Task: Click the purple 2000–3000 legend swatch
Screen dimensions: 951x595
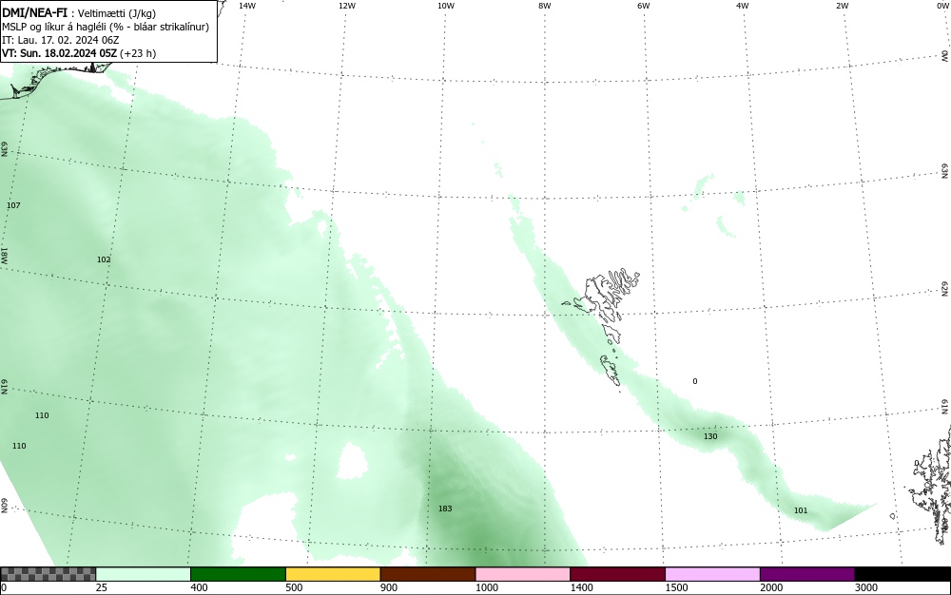Action: 807,574
